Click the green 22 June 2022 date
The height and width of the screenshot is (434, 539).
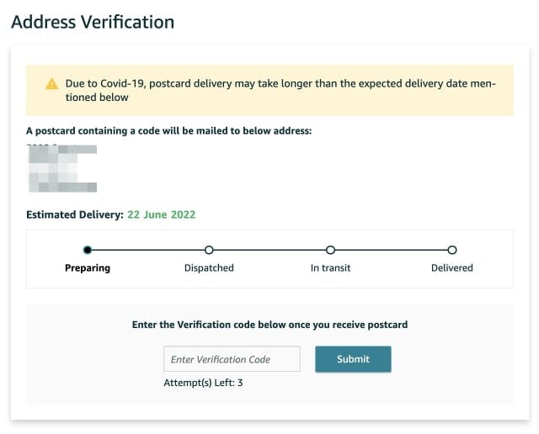pos(161,214)
